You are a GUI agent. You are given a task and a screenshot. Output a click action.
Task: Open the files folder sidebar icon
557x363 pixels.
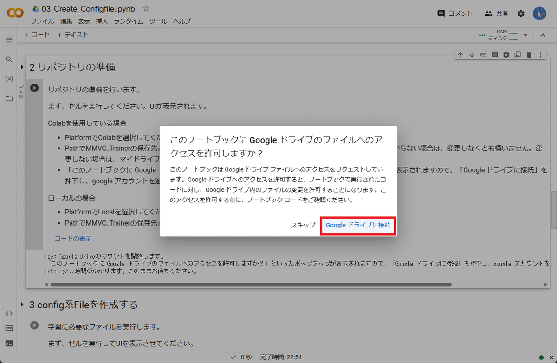pos(9,98)
